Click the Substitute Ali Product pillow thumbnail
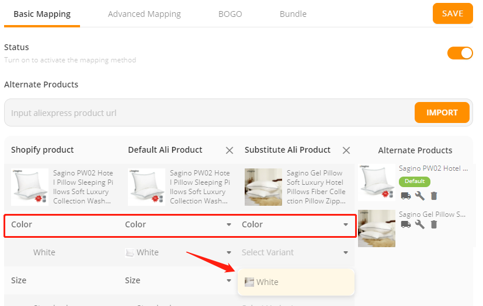The height and width of the screenshot is (306, 483). [263, 187]
